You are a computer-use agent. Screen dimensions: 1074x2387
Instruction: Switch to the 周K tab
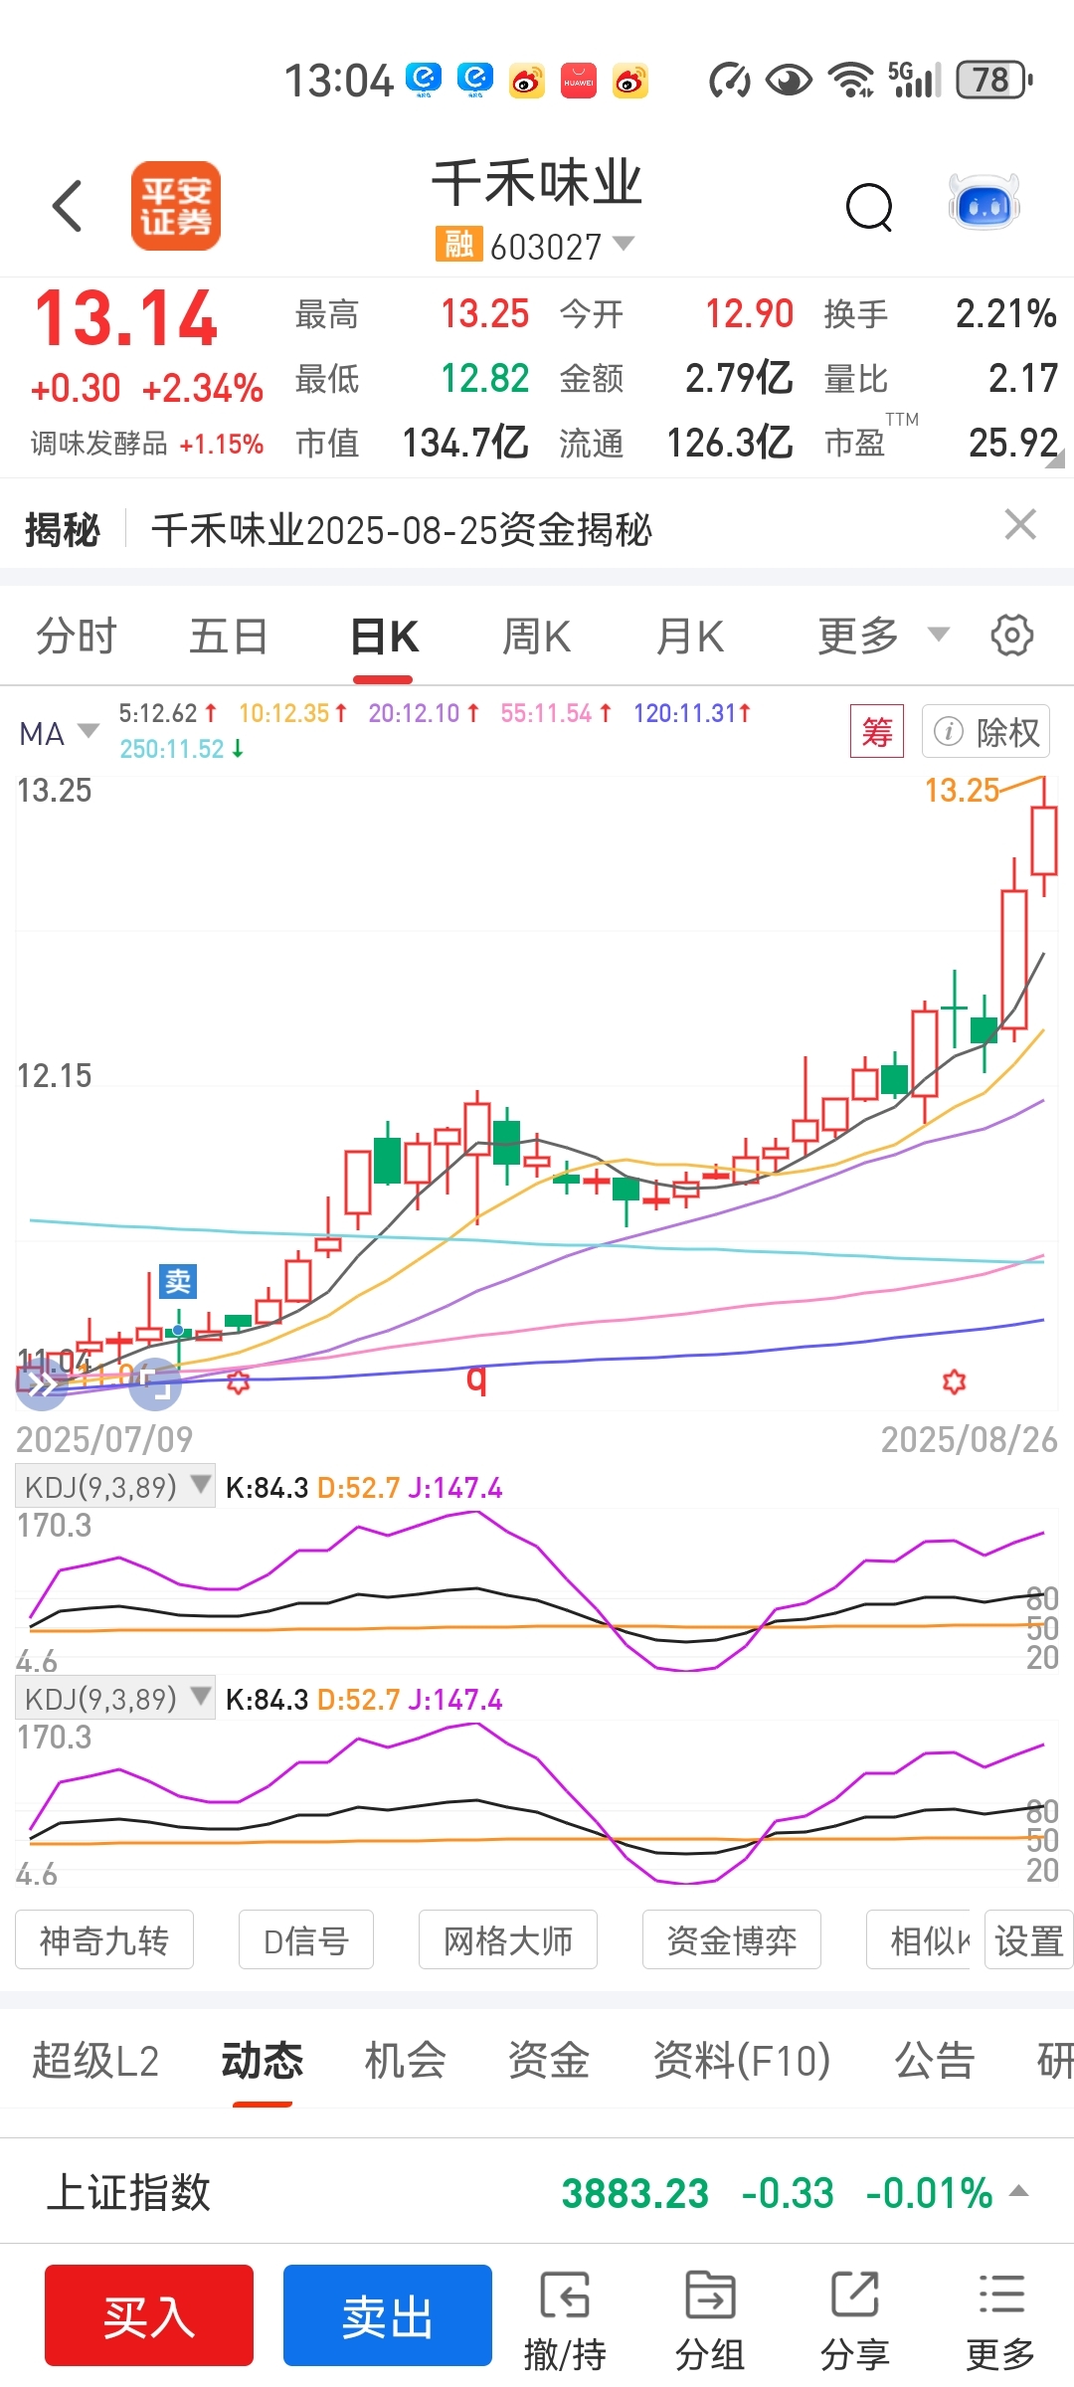pyautogui.click(x=537, y=636)
